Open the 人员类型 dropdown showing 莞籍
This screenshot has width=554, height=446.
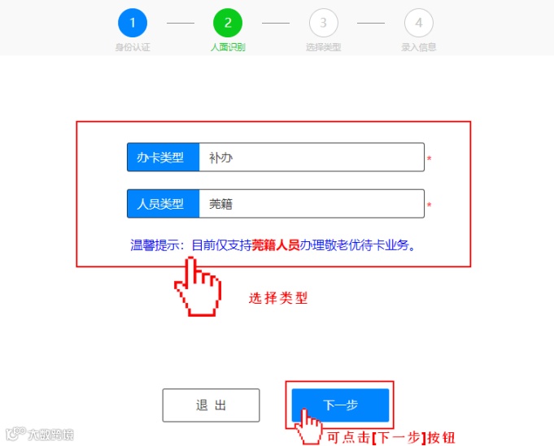(x=312, y=204)
